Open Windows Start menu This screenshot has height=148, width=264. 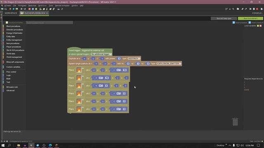coord(3,145)
